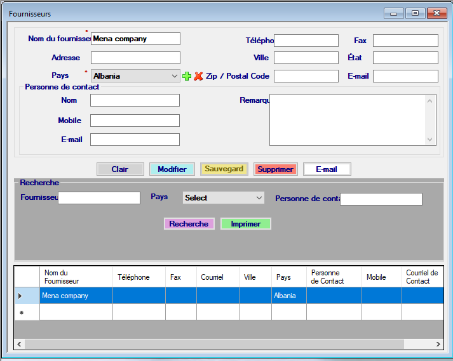Screen dimensions: 453x361
Task: Click the white E-mail button
Action: 327,169
